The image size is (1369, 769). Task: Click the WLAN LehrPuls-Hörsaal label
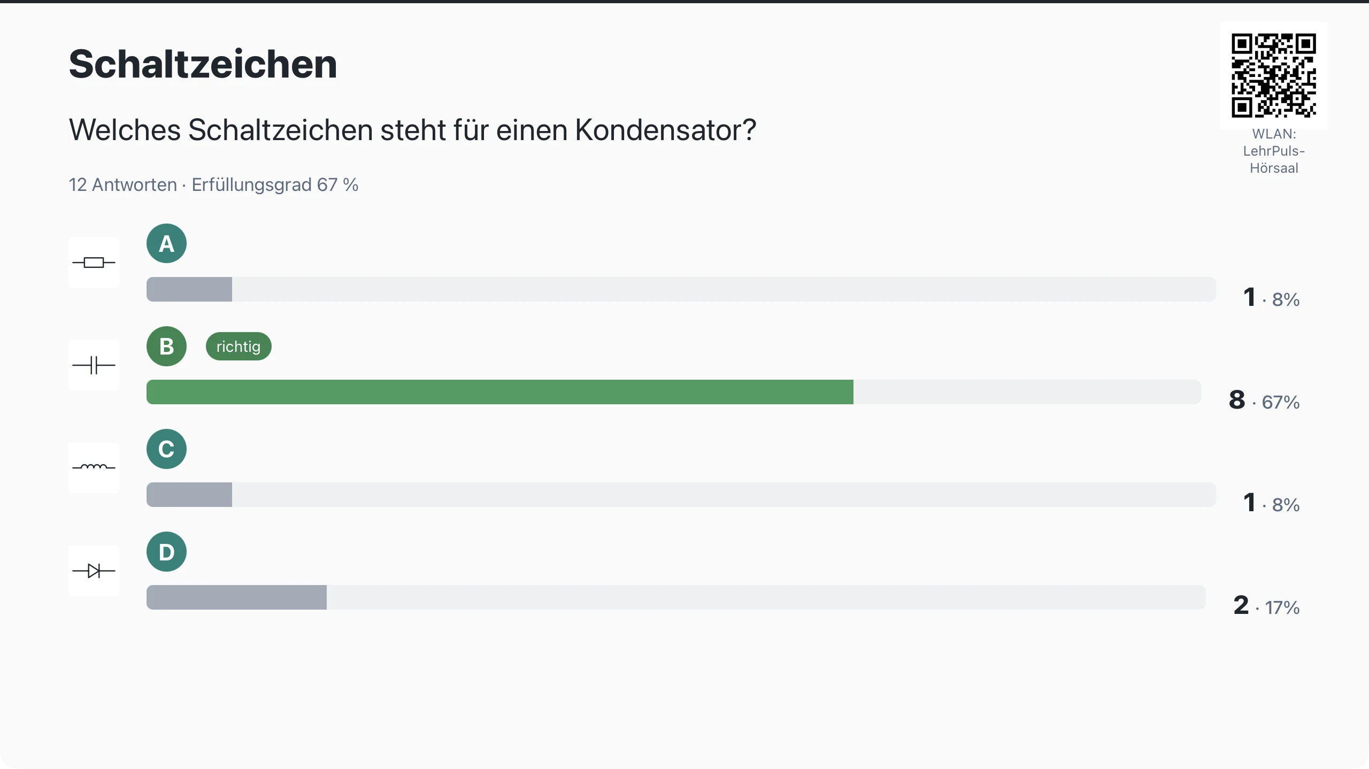pos(1274,151)
